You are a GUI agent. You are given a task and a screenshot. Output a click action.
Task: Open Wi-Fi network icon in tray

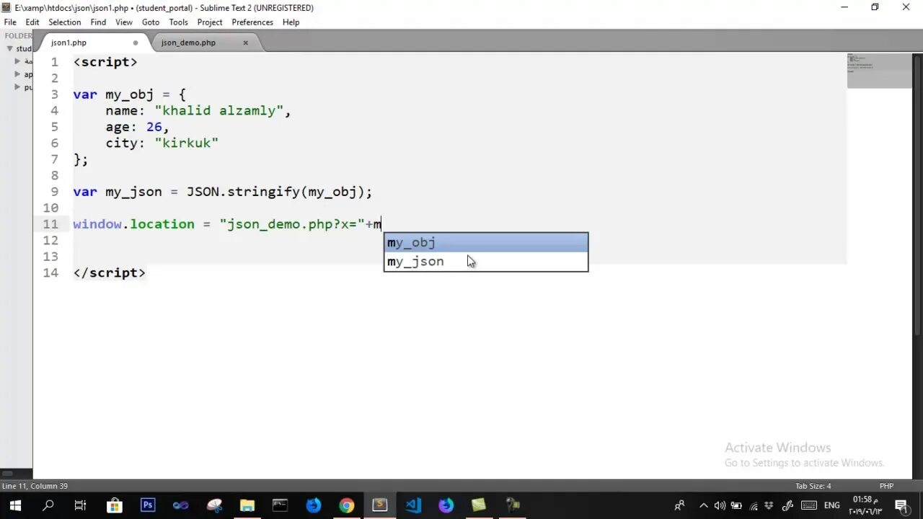tap(754, 505)
